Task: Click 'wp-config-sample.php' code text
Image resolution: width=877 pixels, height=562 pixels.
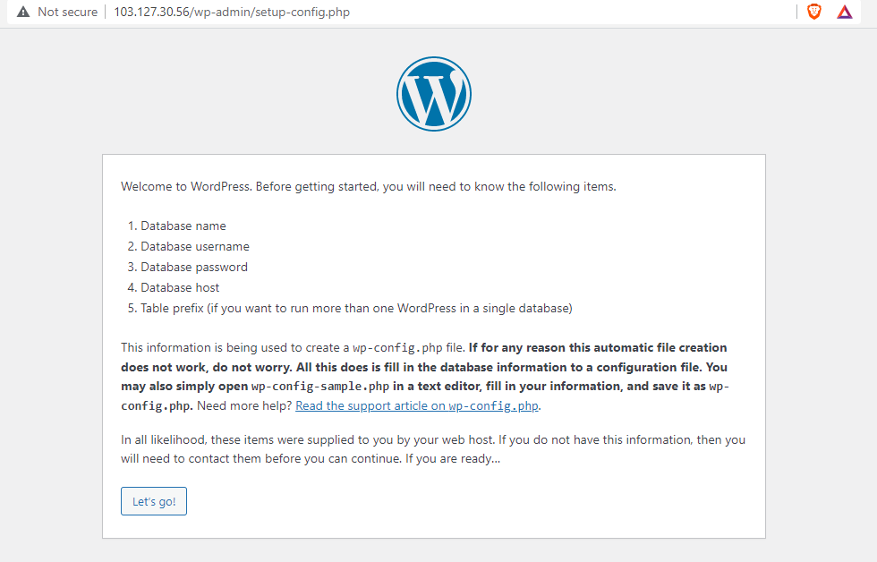Action: [320, 387]
